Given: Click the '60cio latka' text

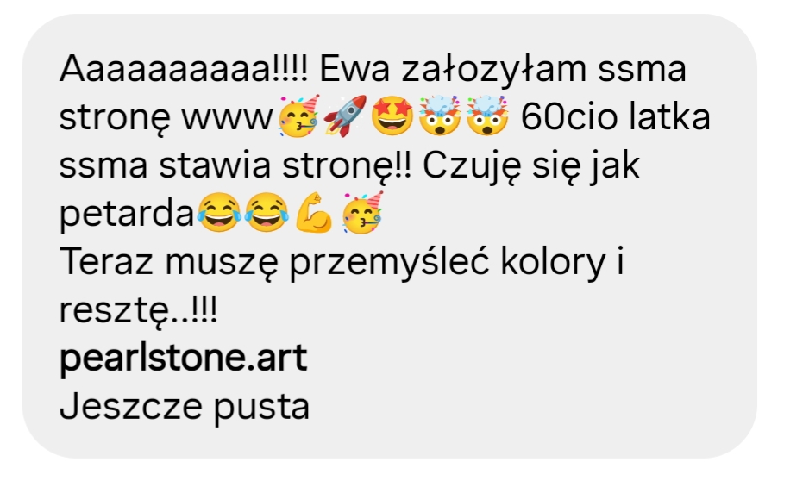Looking at the screenshot, I should tap(616, 116).
